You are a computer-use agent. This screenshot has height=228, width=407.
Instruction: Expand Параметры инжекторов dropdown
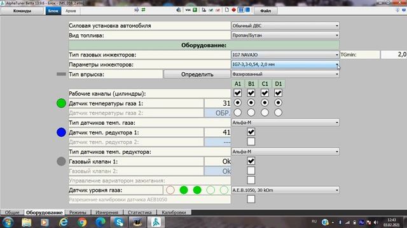coord(285,65)
